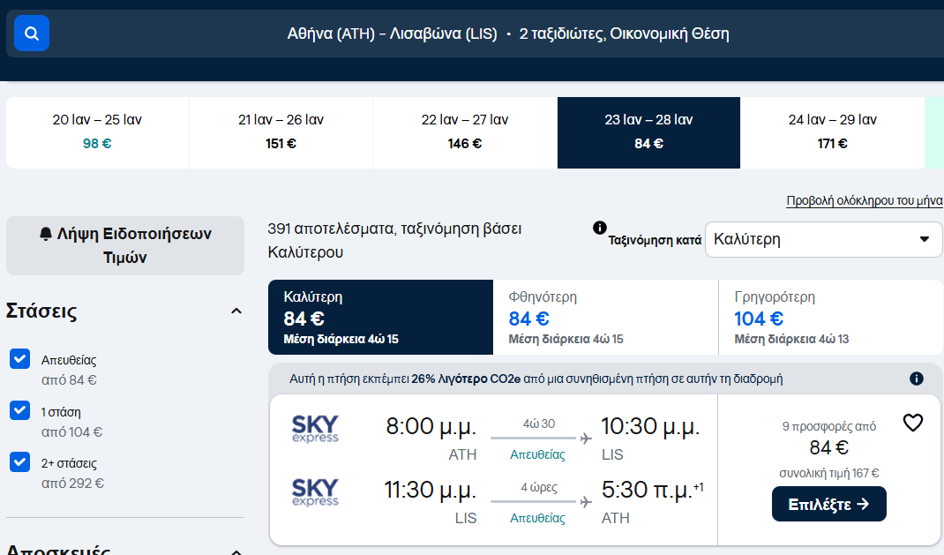The image size is (944, 555).
Task: Click the outbound flight plane icon
Action: tap(585, 439)
